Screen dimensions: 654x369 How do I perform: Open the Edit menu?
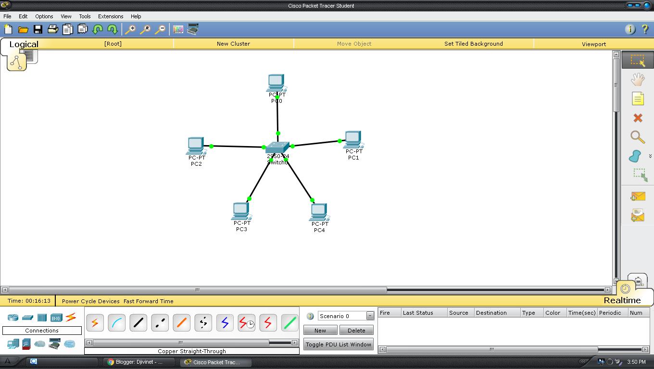click(23, 16)
